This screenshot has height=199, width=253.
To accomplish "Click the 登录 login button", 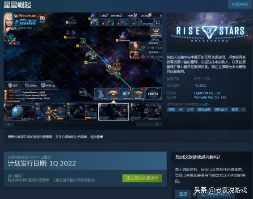I will click(183, 194).
